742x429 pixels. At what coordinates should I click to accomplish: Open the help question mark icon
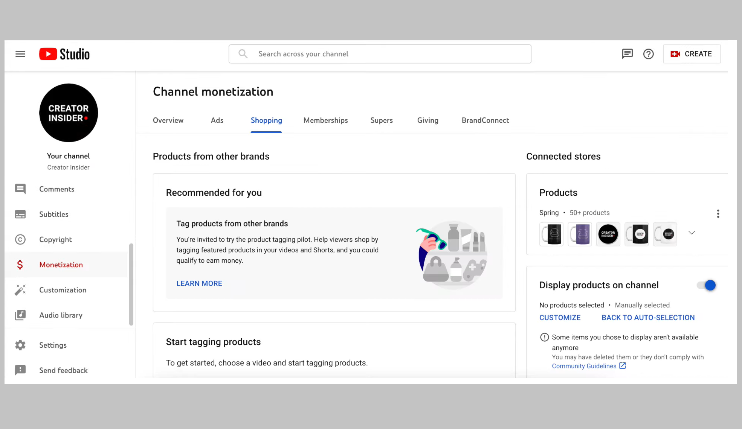pyautogui.click(x=648, y=54)
